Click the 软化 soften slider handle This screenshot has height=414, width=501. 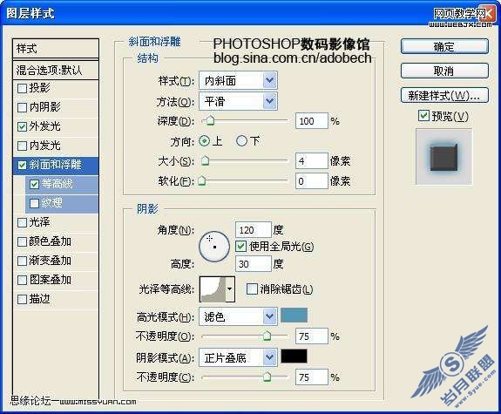[201, 181]
